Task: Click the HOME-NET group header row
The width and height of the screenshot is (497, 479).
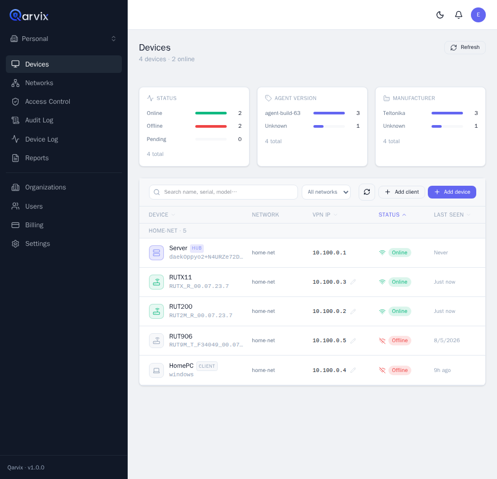Action: 312,231
